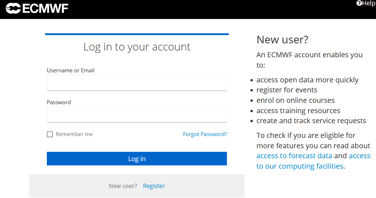Click the Help question mark icon
The height and width of the screenshot is (198, 376).
[359, 3]
